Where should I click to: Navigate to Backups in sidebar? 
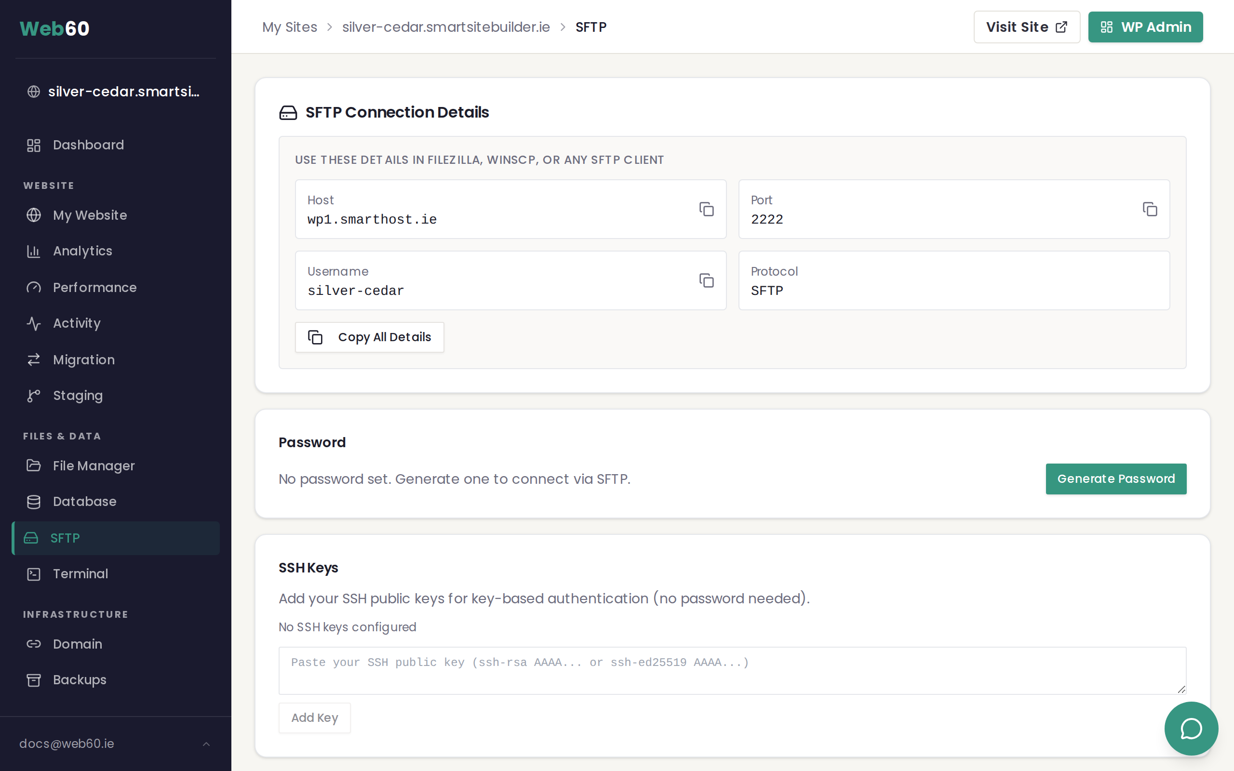coord(80,680)
